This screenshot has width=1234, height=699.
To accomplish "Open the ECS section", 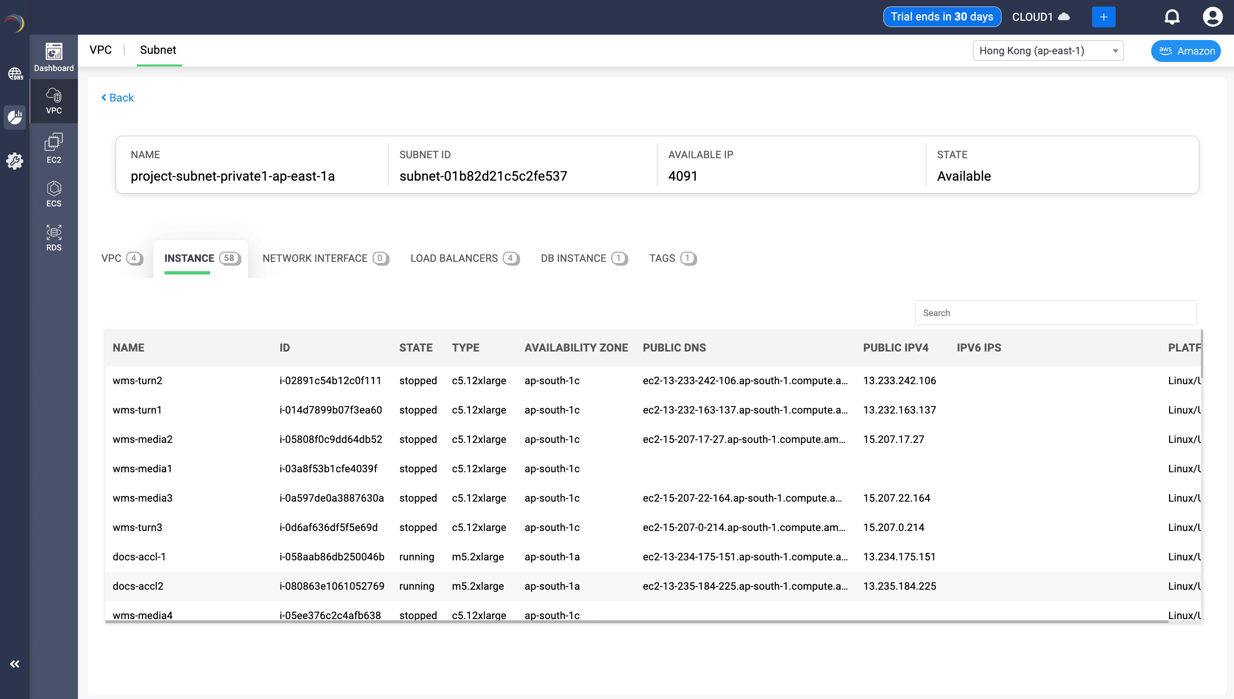I will pyautogui.click(x=53, y=192).
